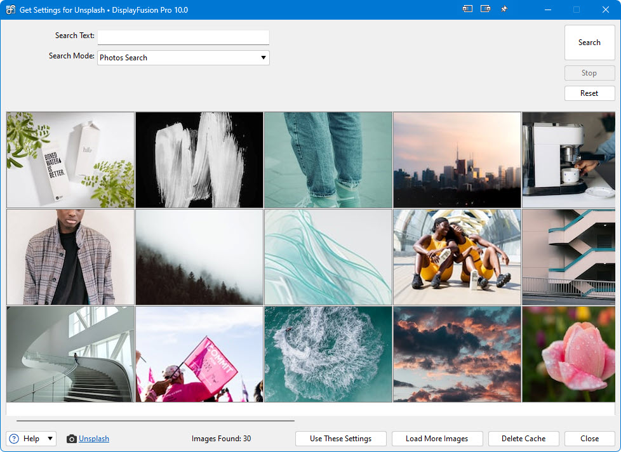The image size is (621, 452).
Task: Expand the Help button dropdown arrow
Action: tap(50, 439)
